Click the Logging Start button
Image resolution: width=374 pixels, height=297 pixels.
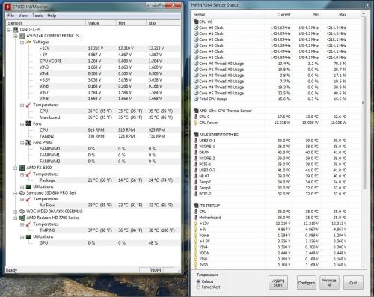(278, 283)
